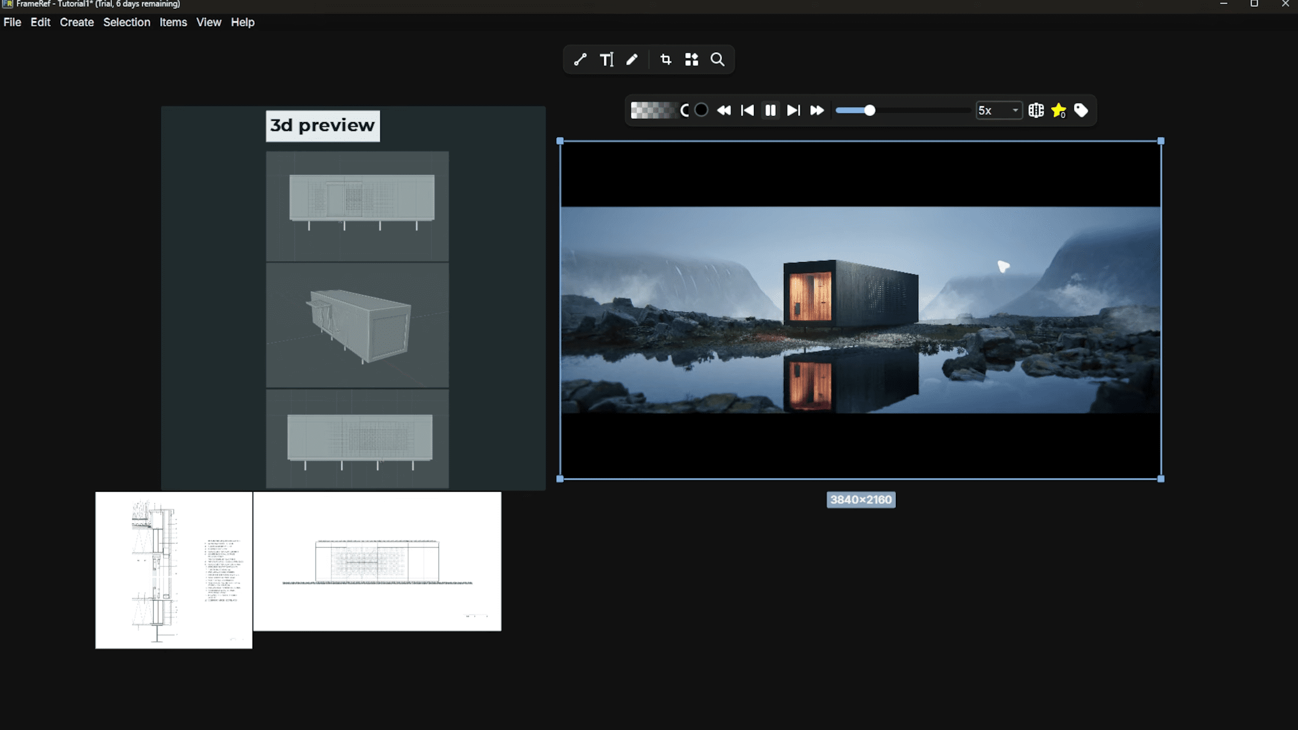Step to the next frame

point(794,111)
